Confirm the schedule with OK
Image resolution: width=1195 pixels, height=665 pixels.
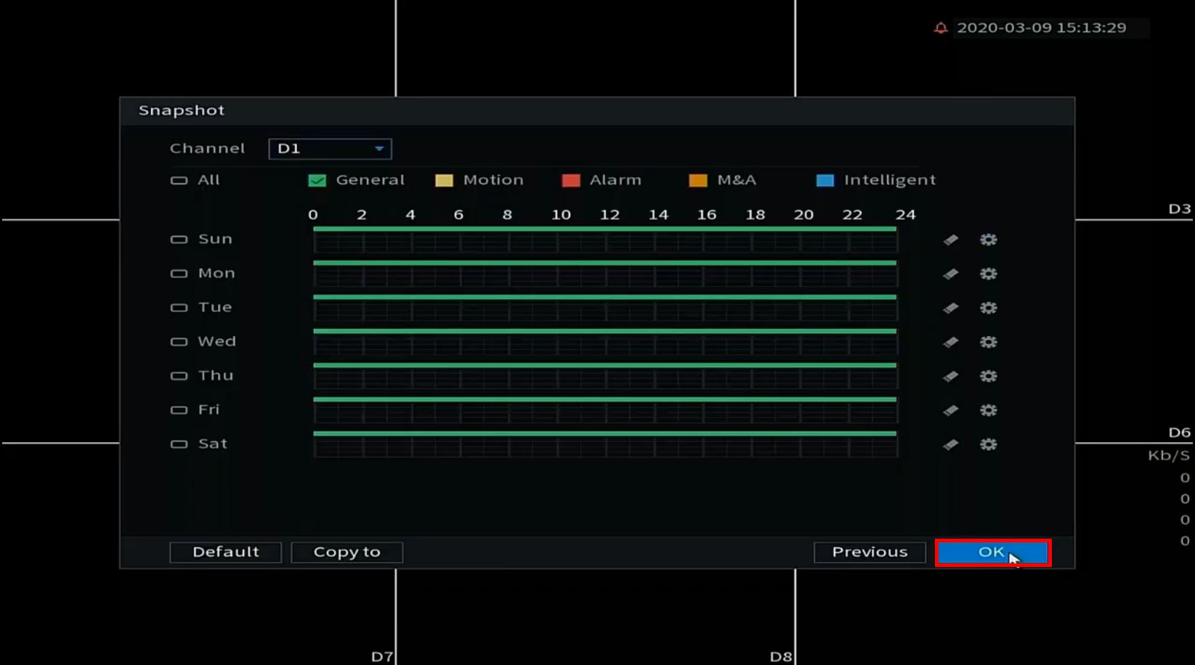tap(992, 552)
